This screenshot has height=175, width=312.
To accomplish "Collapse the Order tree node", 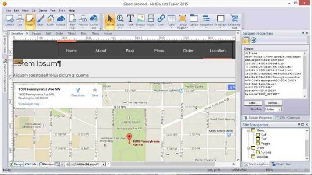I will click(249, 148).
